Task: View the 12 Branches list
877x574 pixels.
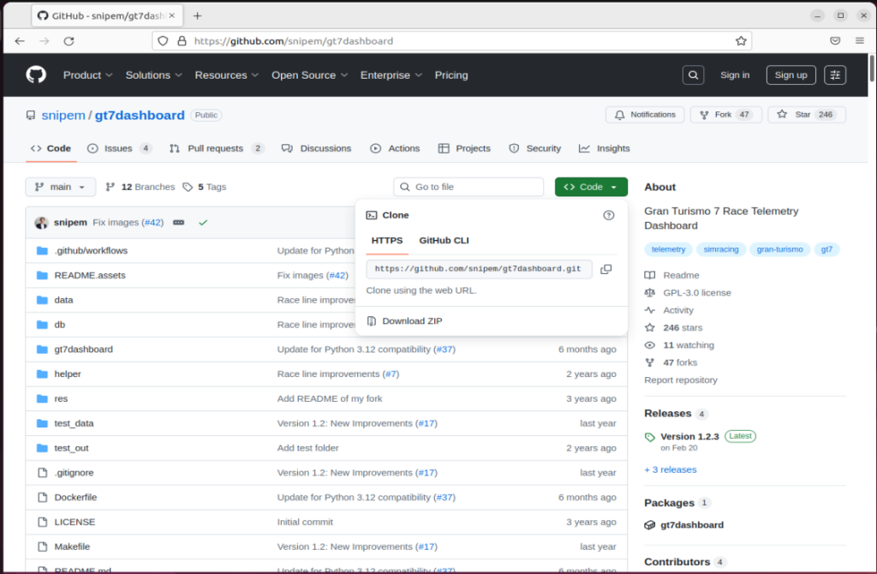Action: coord(140,187)
